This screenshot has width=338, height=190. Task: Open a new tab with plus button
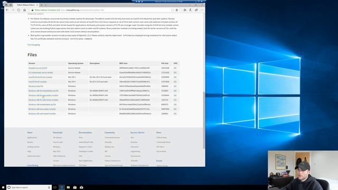click(x=41, y=5)
